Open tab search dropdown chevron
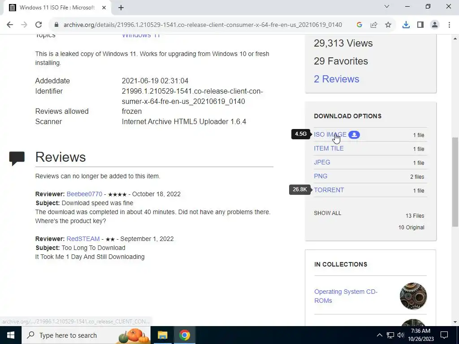 (x=387, y=6)
